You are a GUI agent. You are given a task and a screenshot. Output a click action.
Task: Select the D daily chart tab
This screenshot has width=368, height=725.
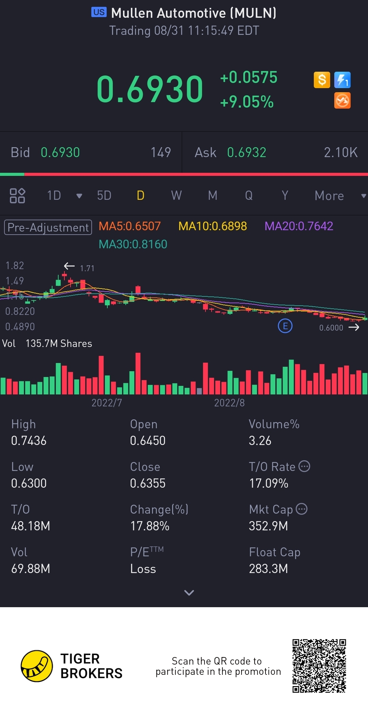pyautogui.click(x=140, y=196)
